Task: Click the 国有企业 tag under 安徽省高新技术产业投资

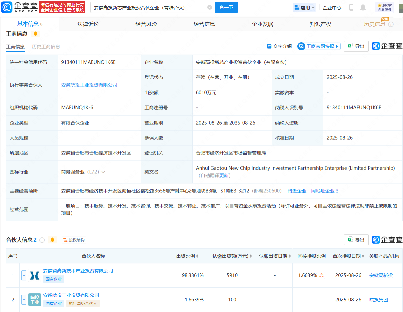Action: 54,279
